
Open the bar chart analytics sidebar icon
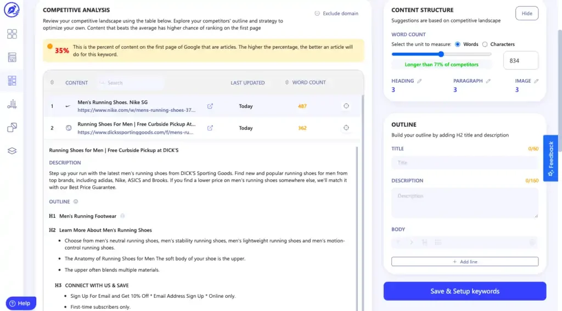coord(12,104)
